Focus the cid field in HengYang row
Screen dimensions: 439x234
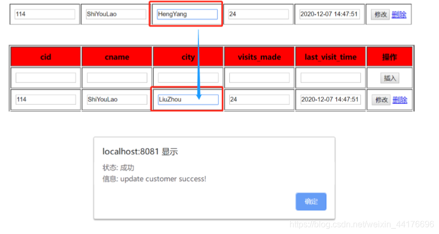tap(45, 14)
